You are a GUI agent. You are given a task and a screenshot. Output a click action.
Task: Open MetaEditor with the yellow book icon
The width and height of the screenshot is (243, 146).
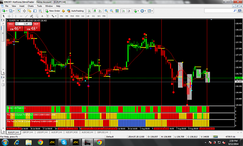coord(63,11)
